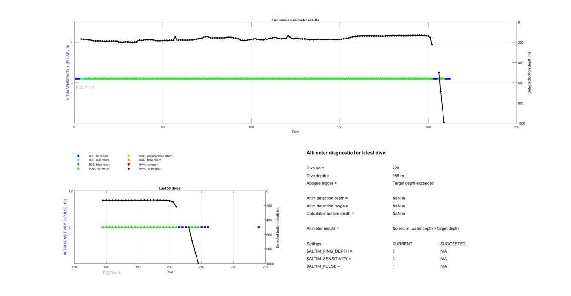Click the purple square TDE false return legend marker
The width and height of the screenshot is (571, 296).
click(x=78, y=164)
